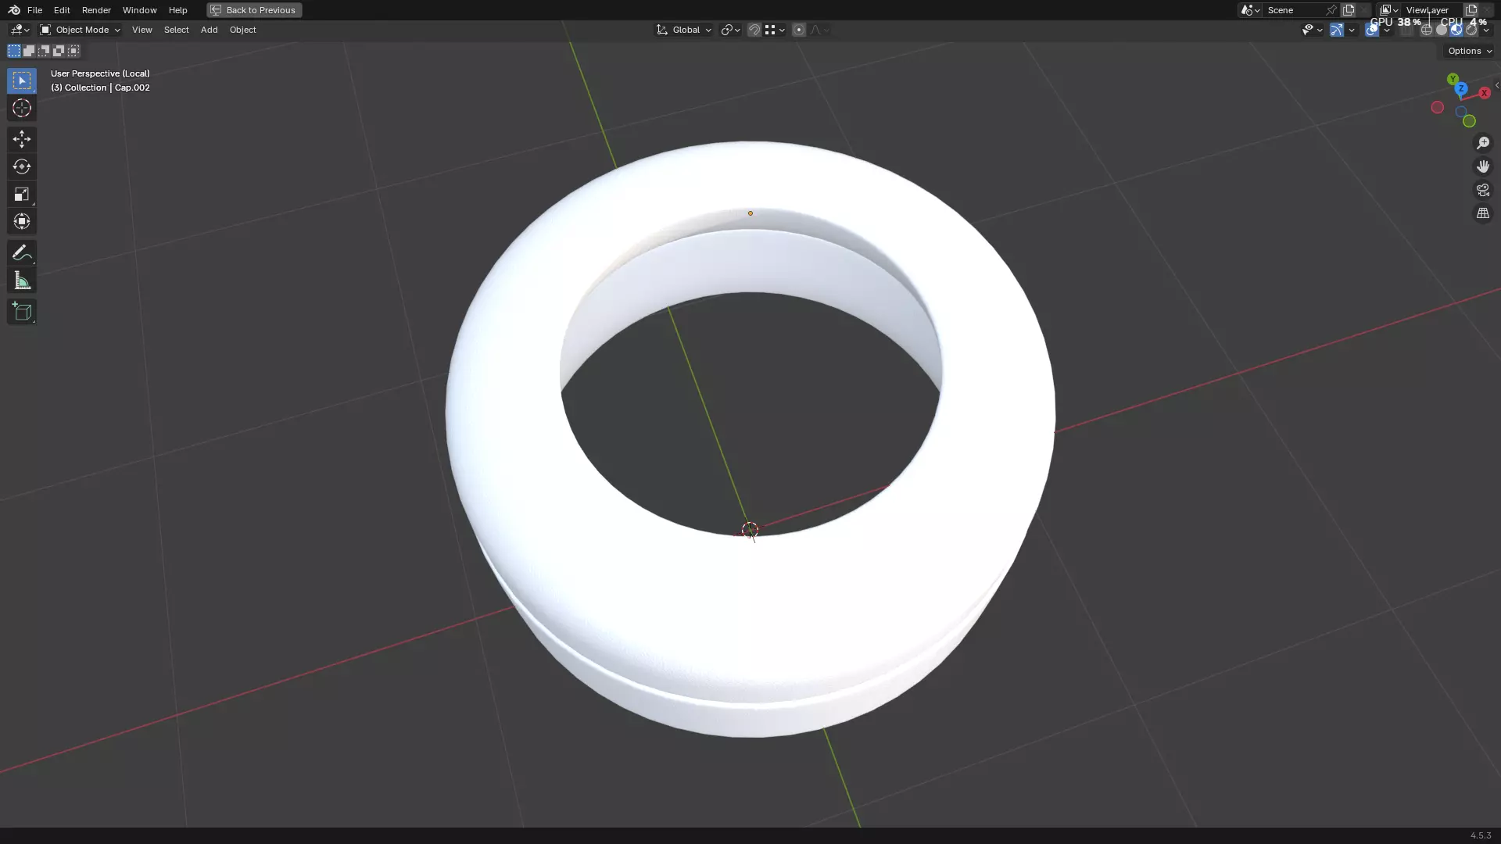
Task: Open the File menu
Action: pyautogui.click(x=34, y=10)
